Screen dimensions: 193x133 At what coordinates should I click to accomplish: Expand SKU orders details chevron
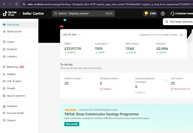click(x=139, y=44)
